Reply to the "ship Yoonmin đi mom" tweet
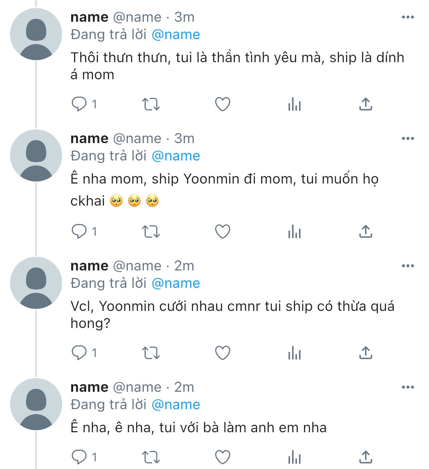This screenshot has height=469, width=429. [79, 231]
